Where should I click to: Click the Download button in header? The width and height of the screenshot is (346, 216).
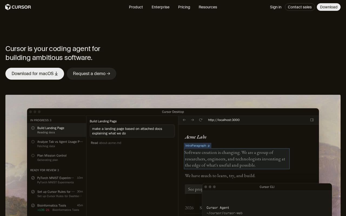pos(329,7)
